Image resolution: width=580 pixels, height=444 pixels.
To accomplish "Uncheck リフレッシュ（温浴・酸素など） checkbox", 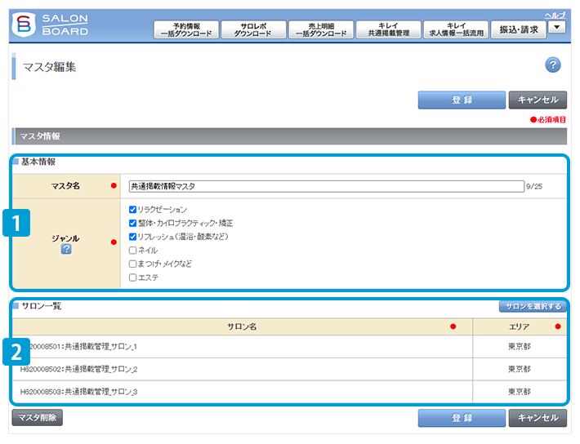I will coord(133,237).
